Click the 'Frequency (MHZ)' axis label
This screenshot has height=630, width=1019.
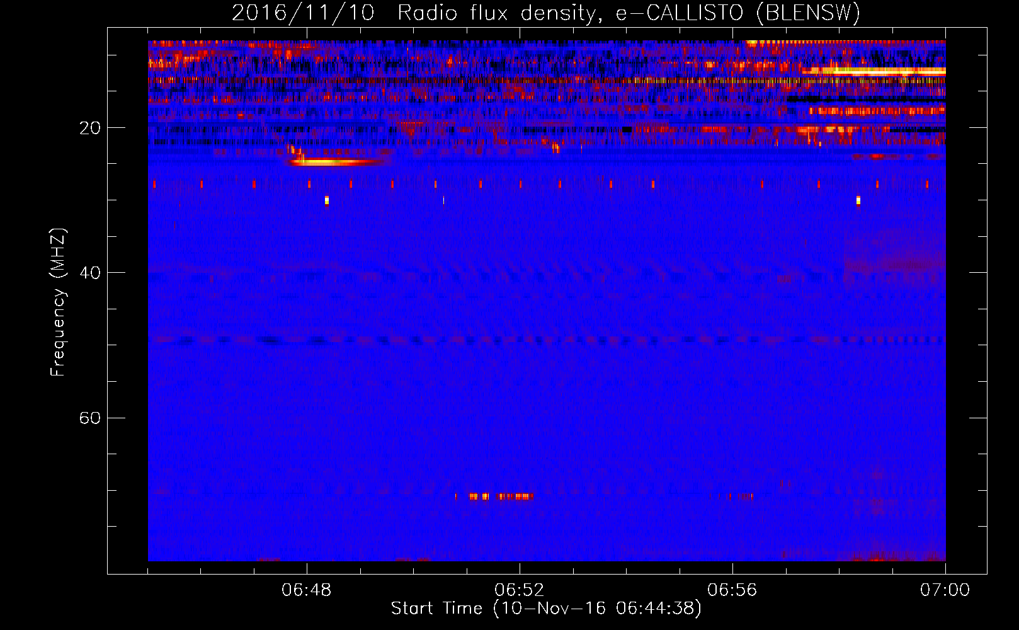pyautogui.click(x=58, y=302)
